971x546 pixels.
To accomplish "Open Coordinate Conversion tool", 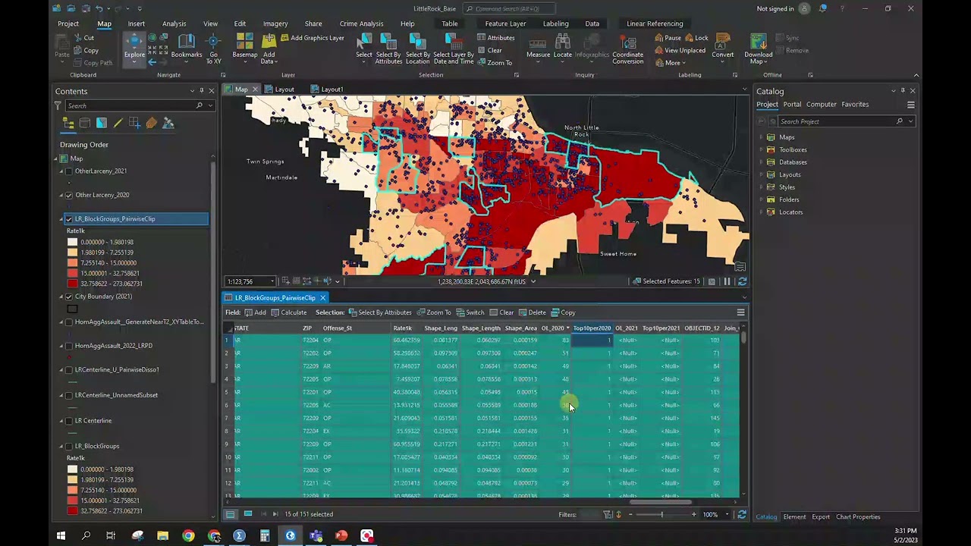I will tap(628, 49).
